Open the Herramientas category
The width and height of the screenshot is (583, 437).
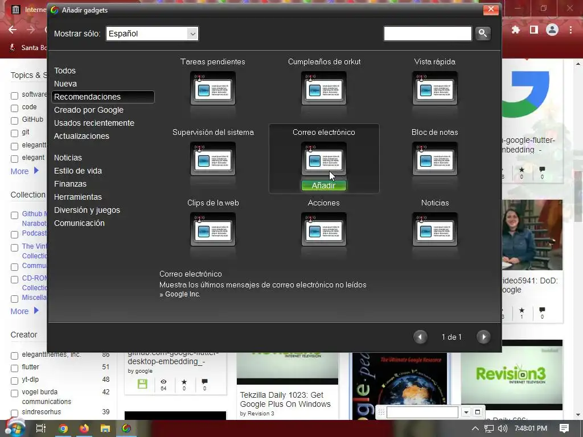[x=77, y=197]
